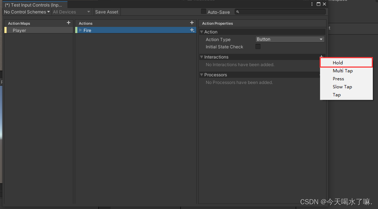Click the Action Properties header
The height and width of the screenshot is (209, 378).
point(217,23)
